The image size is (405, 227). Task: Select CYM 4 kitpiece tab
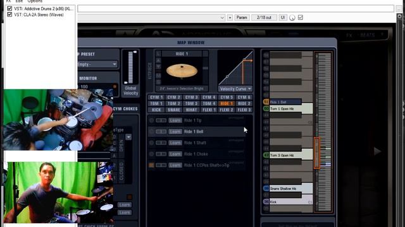pyautogui.click(x=209, y=97)
